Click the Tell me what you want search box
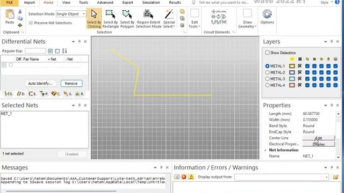This screenshot has width=344, height=193. [x=224, y=2]
